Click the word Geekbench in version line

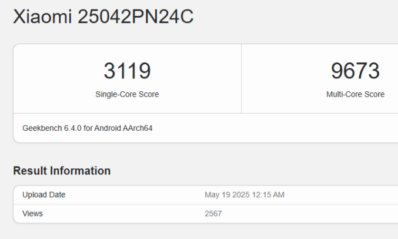tap(42, 128)
